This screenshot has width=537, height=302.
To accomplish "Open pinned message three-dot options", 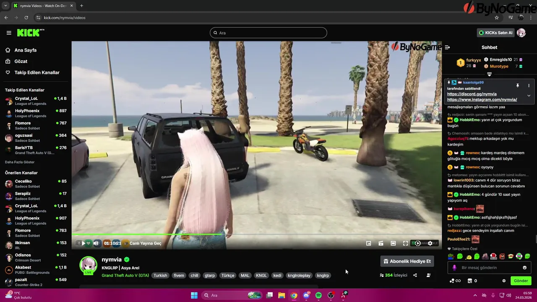I will [529, 86].
